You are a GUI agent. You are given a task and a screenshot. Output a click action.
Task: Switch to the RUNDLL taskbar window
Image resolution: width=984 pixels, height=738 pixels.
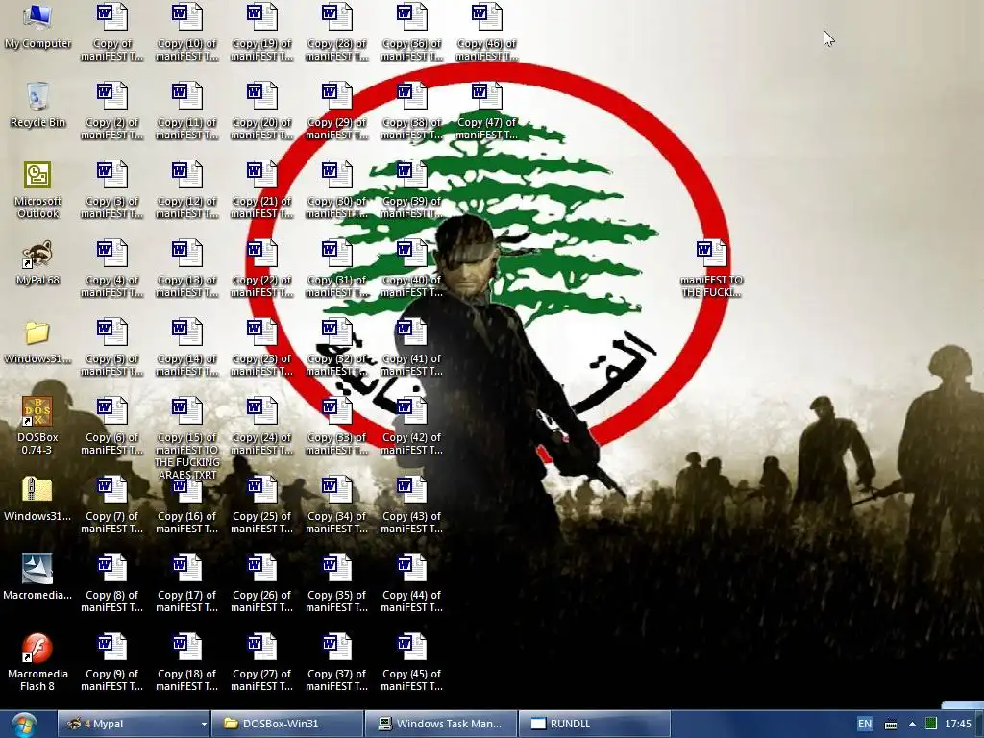[x=595, y=724]
